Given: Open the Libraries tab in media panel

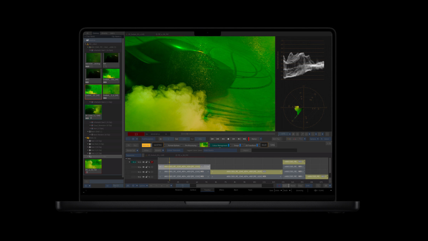Looking at the screenshot, I should [x=104, y=33].
